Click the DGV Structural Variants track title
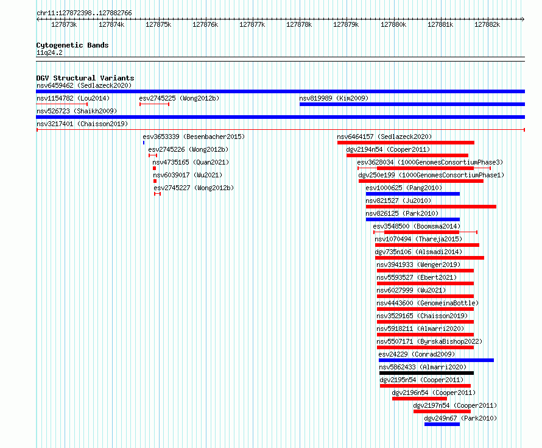Screen dimensions: 542x448 85,78
